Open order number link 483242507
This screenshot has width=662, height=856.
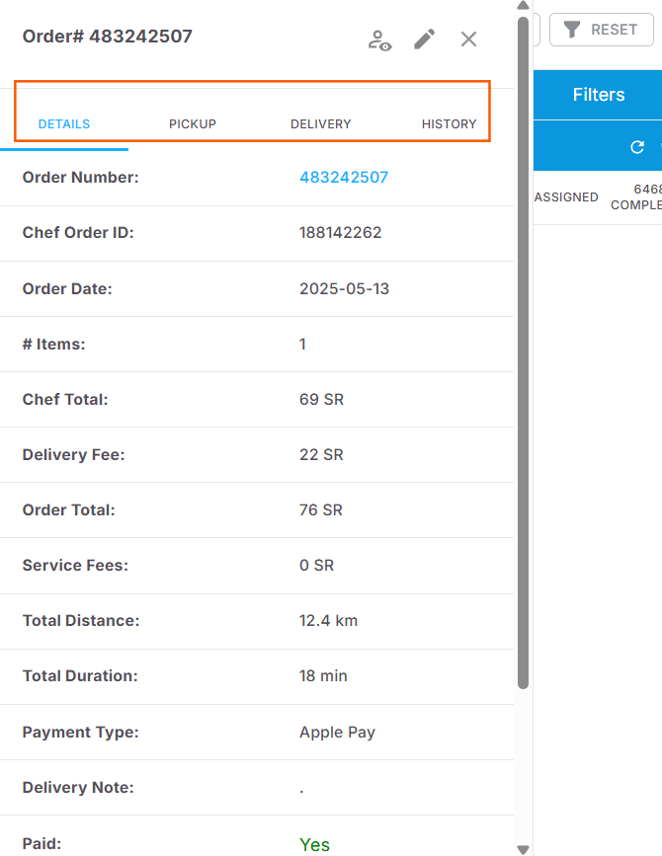click(344, 178)
